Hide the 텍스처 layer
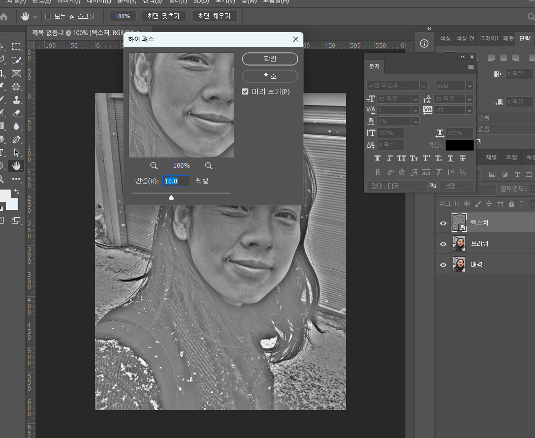This screenshot has width=535, height=438. pyautogui.click(x=443, y=223)
